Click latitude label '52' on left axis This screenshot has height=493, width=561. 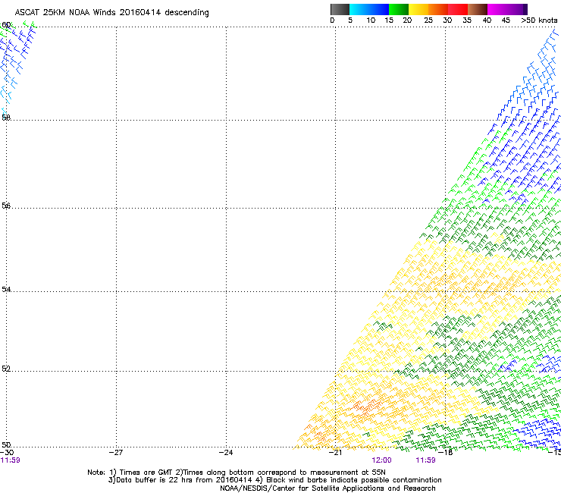(6, 369)
